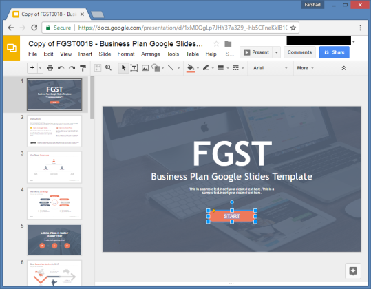This screenshot has height=289, width=371.
Task: Click the new slide plus button
Action: (32, 68)
